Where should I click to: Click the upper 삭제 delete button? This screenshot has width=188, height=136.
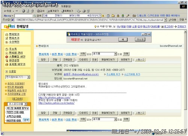point(83,54)
